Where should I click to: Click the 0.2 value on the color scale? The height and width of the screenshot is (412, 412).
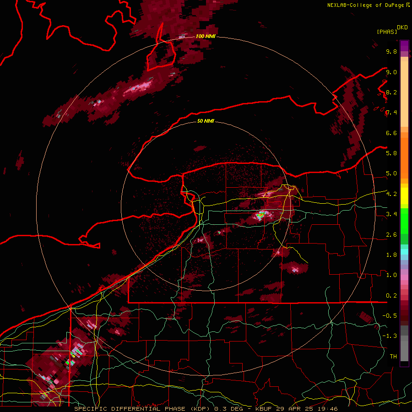coord(391,296)
